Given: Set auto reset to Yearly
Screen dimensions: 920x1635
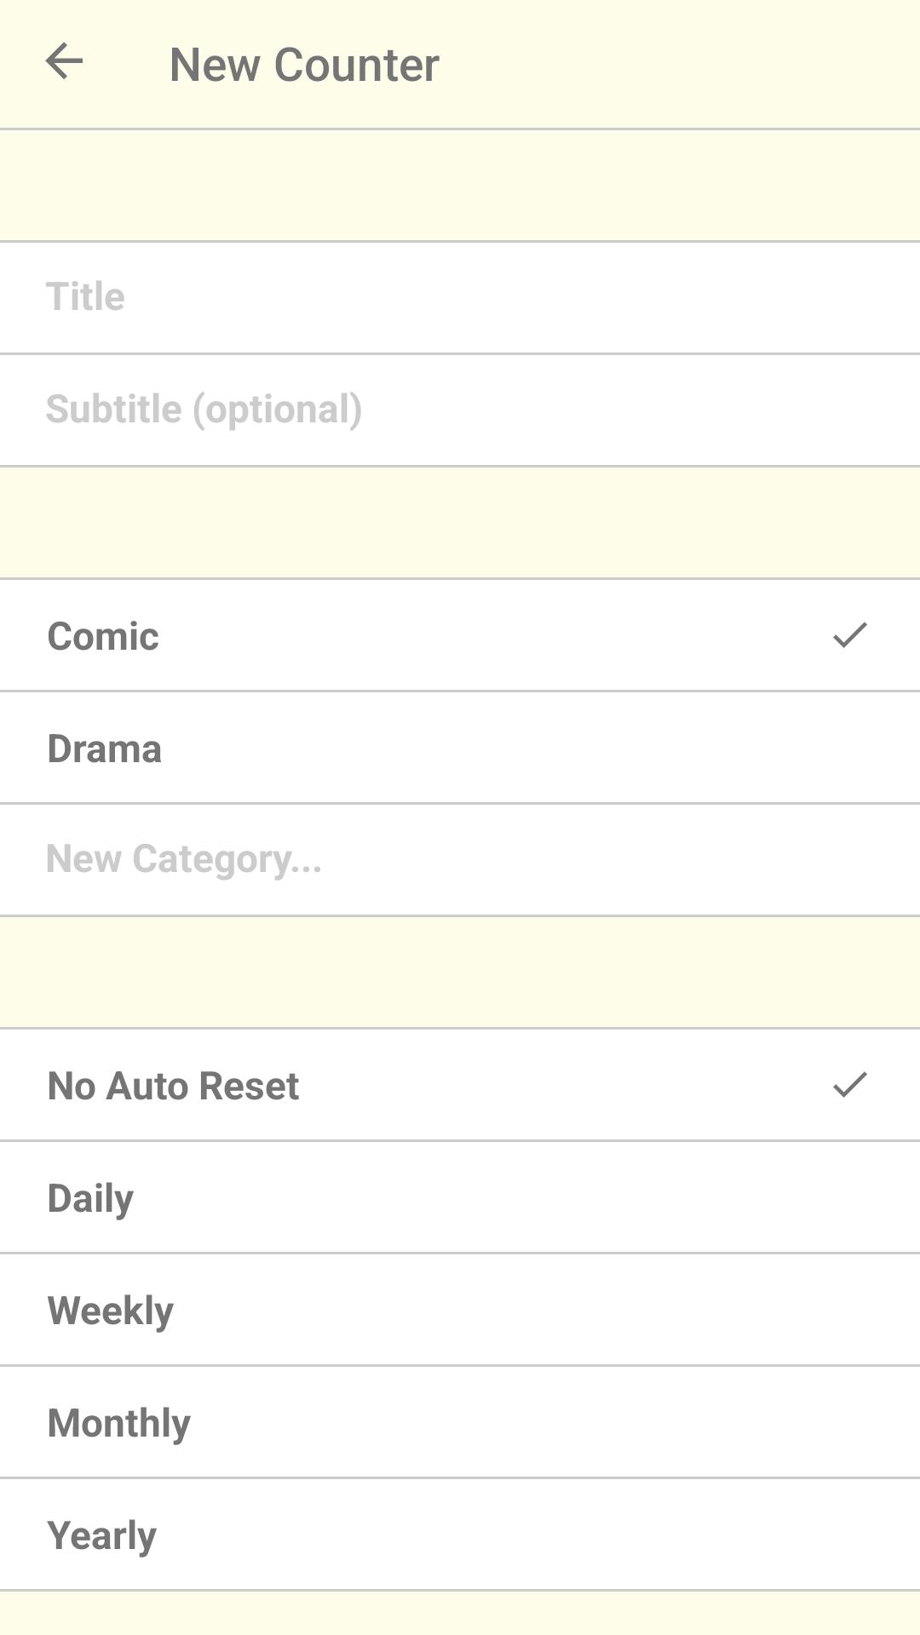Looking at the screenshot, I should click(x=460, y=1535).
